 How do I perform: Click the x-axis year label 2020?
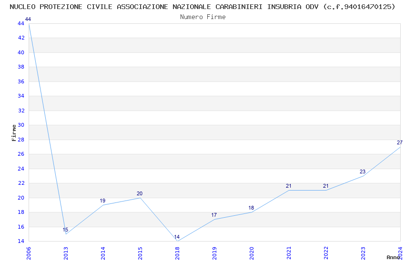pos(252,253)
